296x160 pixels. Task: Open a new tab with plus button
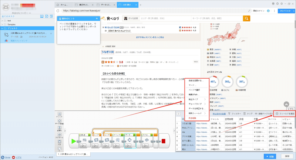(x=141, y=5)
